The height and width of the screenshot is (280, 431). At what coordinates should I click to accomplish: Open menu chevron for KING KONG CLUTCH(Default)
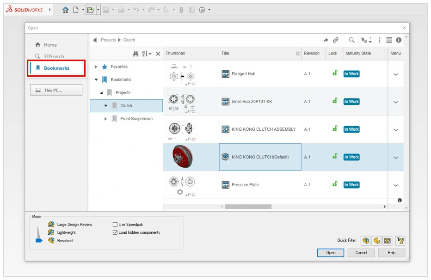tap(395, 158)
